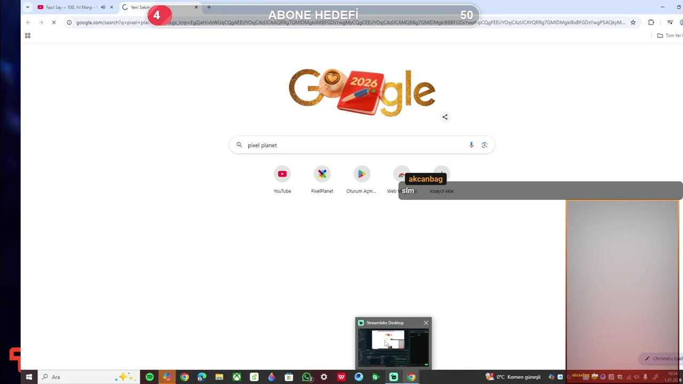Bookmark this page with the star icon
This screenshot has width=683, height=384.
pyautogui.click(x=633, y=22)
